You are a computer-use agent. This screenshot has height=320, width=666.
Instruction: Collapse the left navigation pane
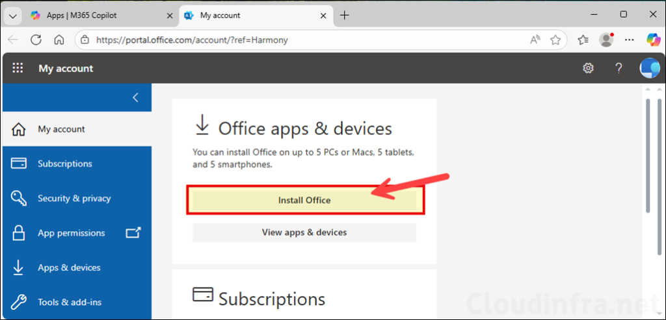pyautogui.click(x=135, y=97)
